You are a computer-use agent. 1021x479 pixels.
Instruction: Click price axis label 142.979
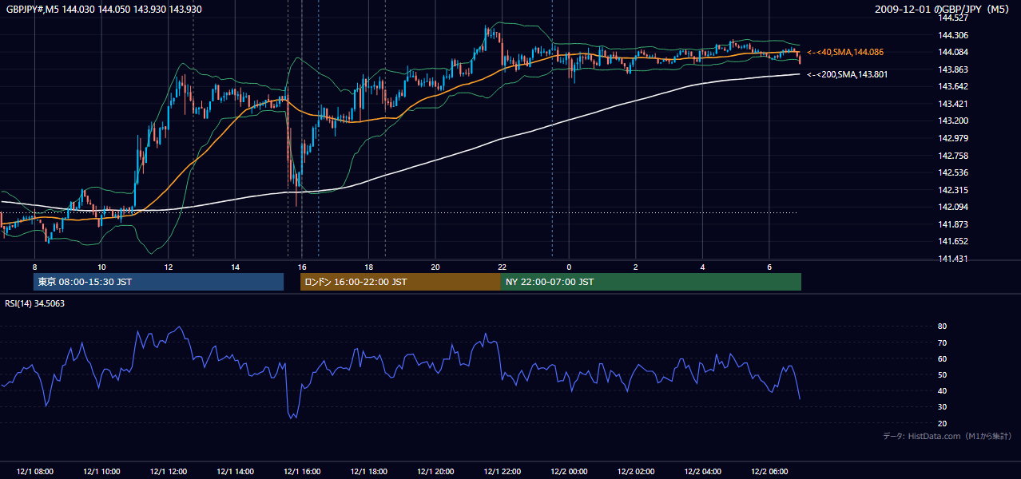953,138
